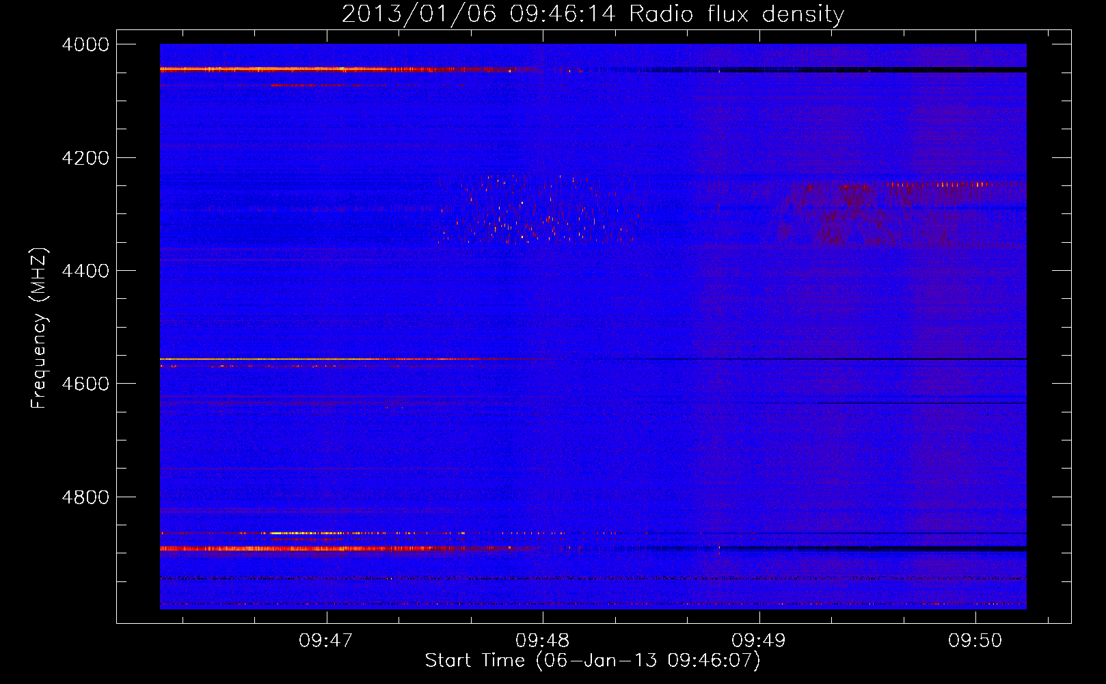Screen dimensions: 1106x684
Task: Click the 09:48 time axis label
Action: coord(543,640)
